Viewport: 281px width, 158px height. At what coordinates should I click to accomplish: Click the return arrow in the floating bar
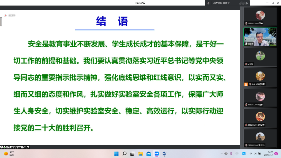(247, 3)
